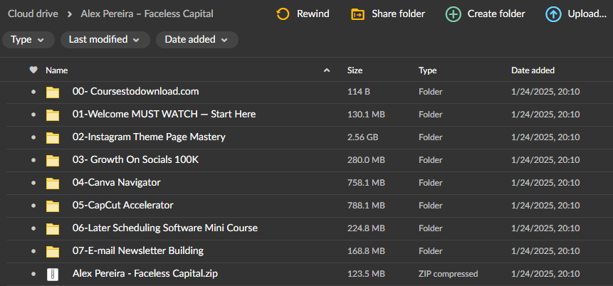The width and height of the screenshot is (613, 286).
Task: Click folder icon of 06-Later Scheduling Software
Action: coord(53,228)
